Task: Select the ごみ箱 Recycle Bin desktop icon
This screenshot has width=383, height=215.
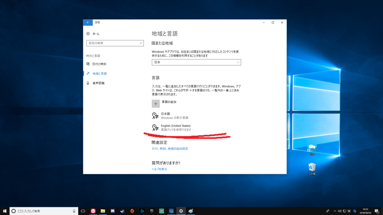Action: point(312,169)
